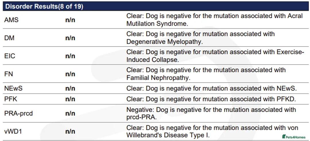Click the n/n result for EIC
This screenshot has height=141, width=310.
pyautogui.click(x=70, y=56)
